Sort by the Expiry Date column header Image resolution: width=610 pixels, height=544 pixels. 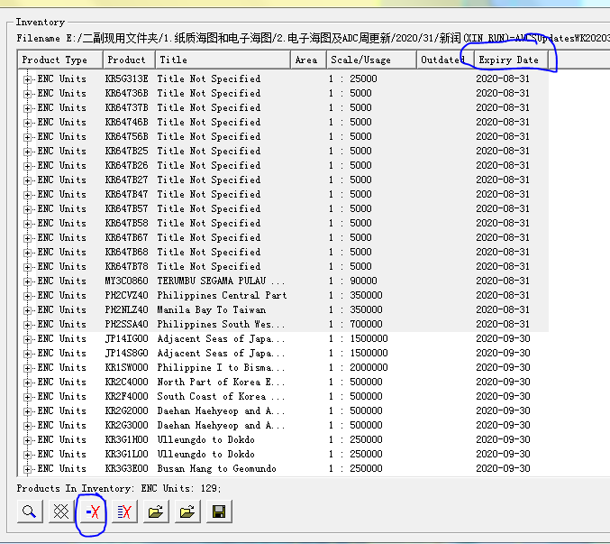pos(511,60)
